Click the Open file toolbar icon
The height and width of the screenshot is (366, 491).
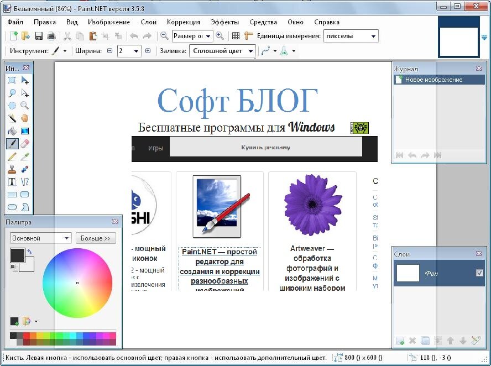25,36
